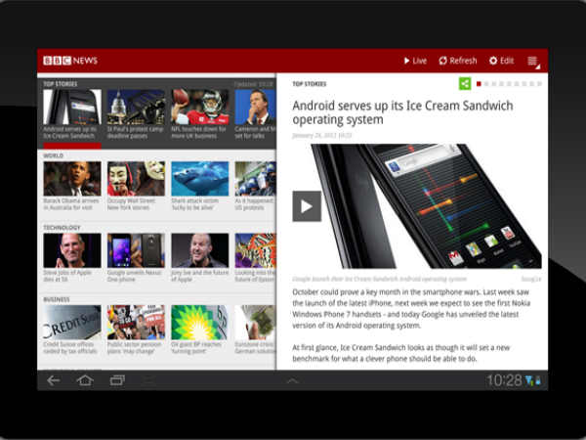Tap the 10:28 clock in system bar
Viewport: 586px width, 440px height.
coord(504,380)
